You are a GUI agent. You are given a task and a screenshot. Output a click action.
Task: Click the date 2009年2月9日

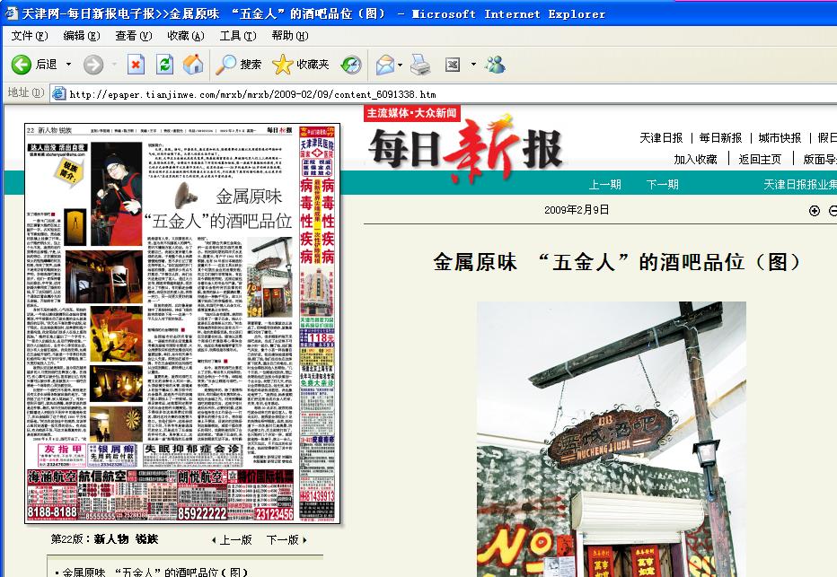coord(577,210)
